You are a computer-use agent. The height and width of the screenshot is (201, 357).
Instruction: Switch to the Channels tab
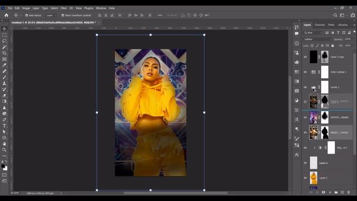(x=320, y=25)
